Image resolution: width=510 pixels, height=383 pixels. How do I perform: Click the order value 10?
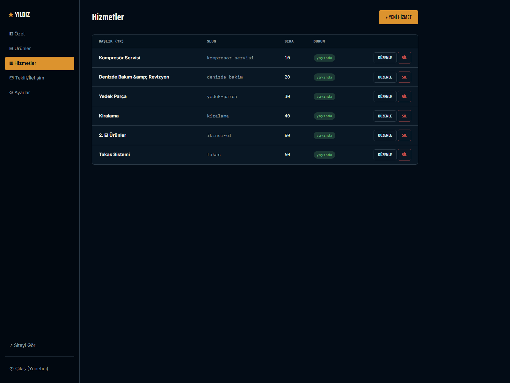coord(287,58)
